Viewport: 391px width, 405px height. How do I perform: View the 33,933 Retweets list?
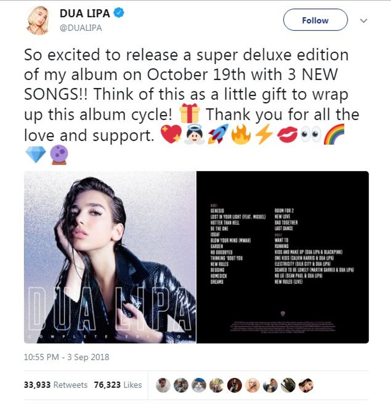point(56,385)
